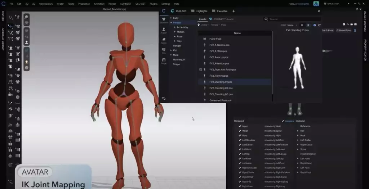Click the save icon in joint mapping panel

click(355, 24)
